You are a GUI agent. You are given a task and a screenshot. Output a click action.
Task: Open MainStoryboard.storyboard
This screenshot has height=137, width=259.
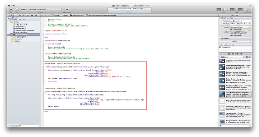click(x=24, y=30)
